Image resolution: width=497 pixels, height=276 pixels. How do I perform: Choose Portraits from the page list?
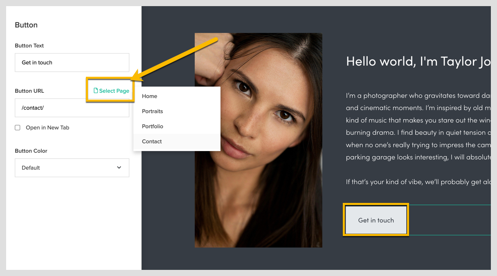tap(177, 111)
